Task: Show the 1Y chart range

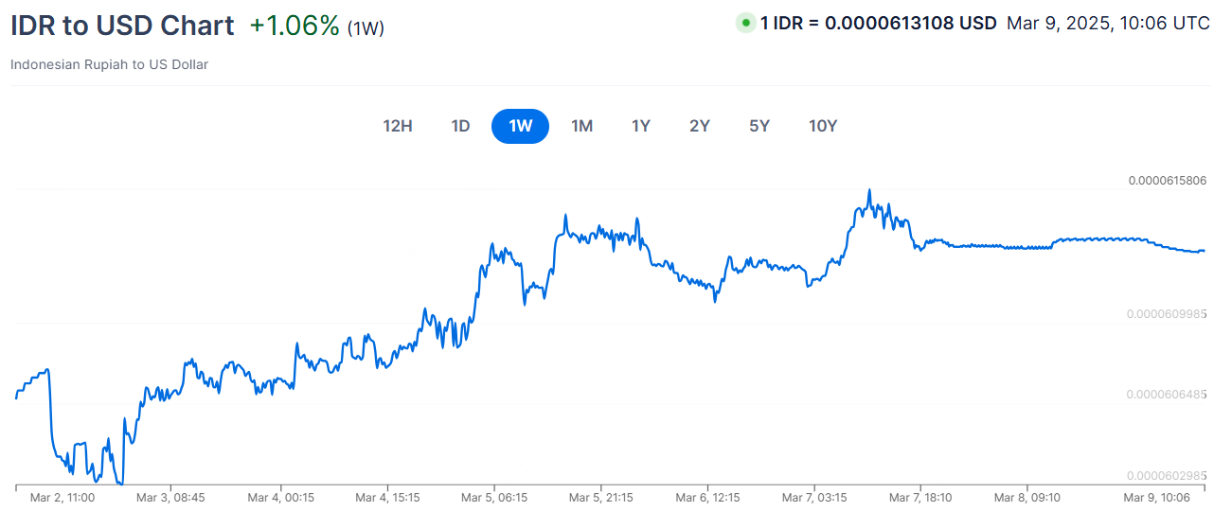Action: tap(641, 126)
